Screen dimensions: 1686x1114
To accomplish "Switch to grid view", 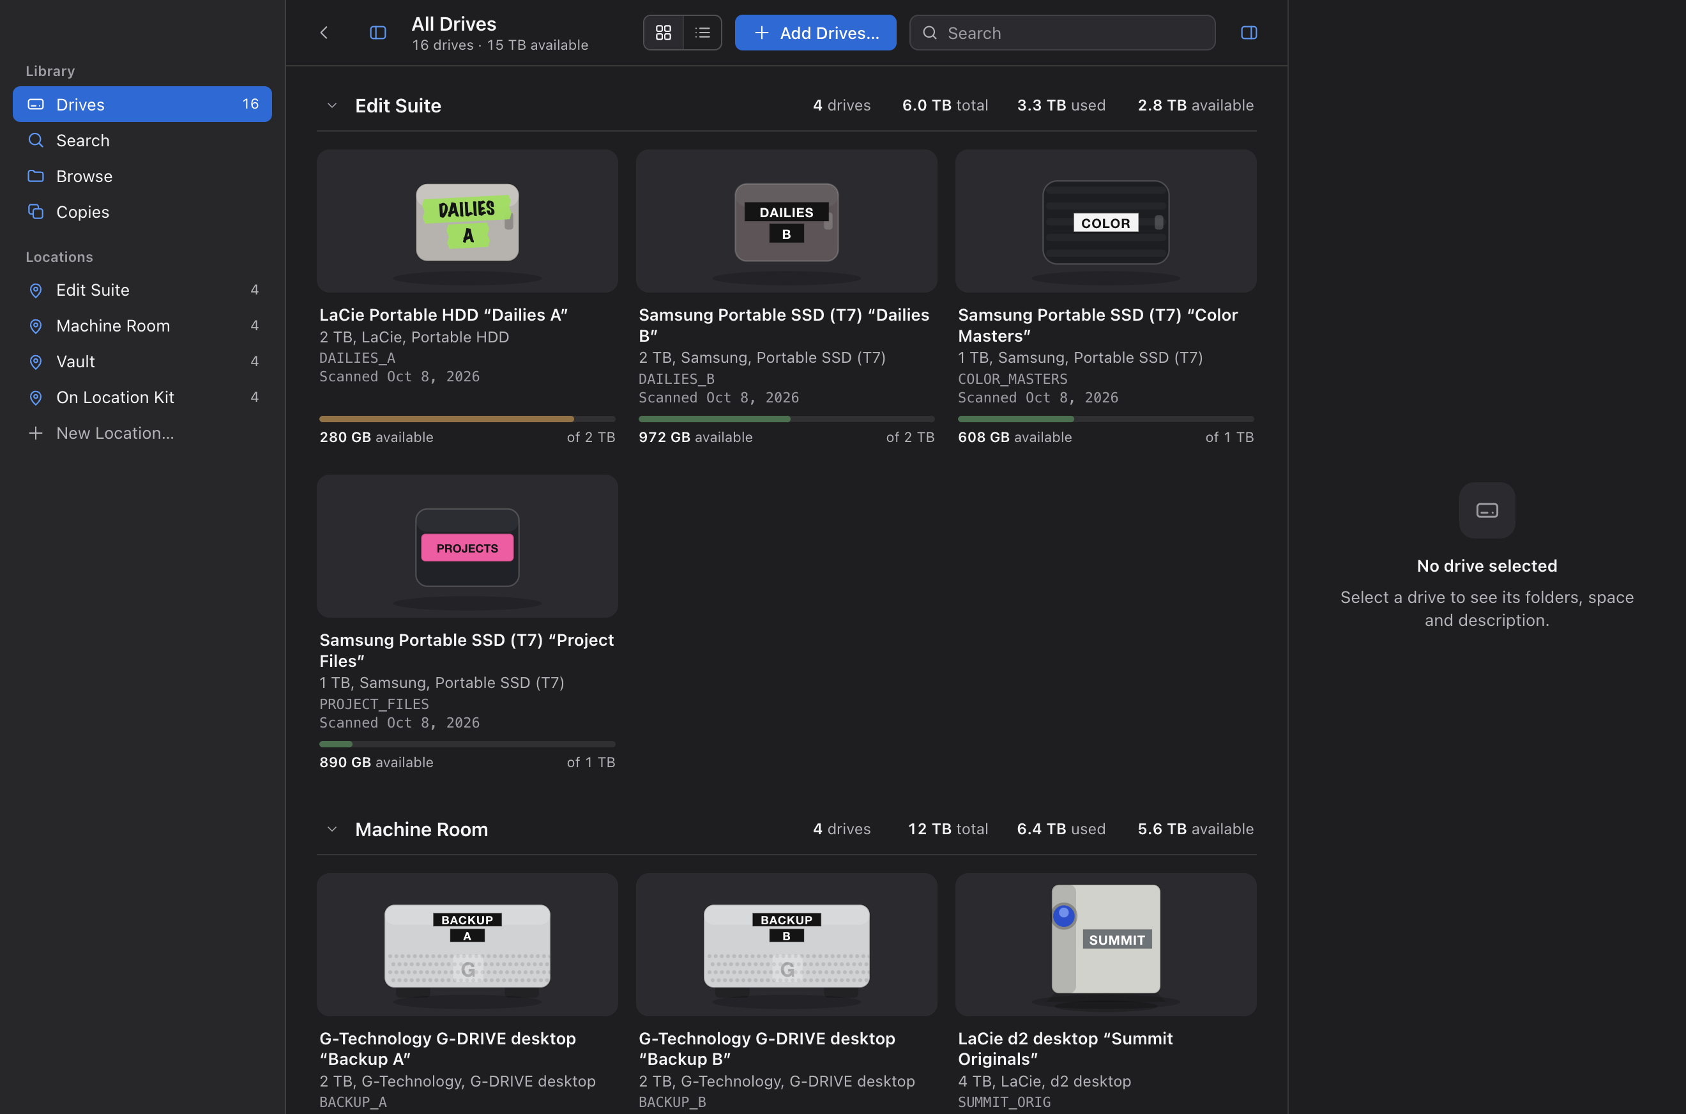I will 664,33.
